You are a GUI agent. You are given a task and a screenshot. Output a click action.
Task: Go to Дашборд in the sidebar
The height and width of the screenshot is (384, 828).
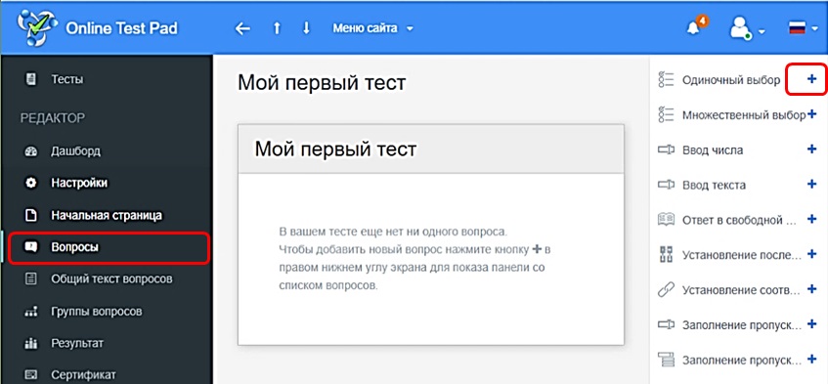107,150
